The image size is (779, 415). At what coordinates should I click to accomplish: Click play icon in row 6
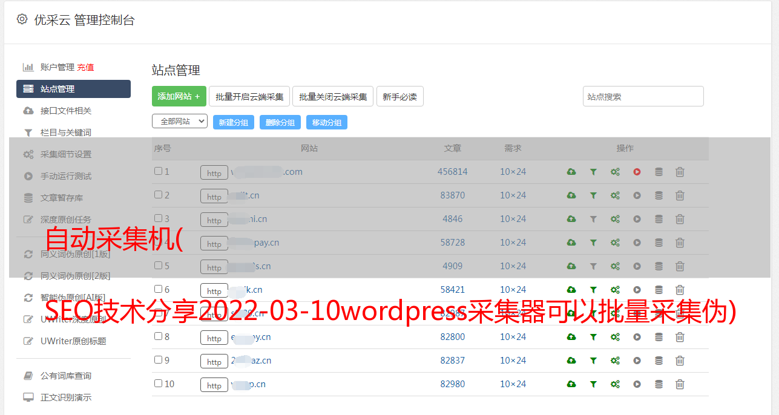tap(637, 290)
